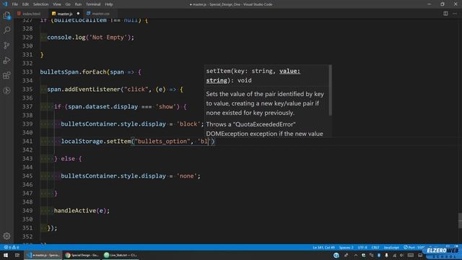The image size is (462, 260).
Task: Click the Bluetooth tray icon
Action: click(x=379, y=255)
